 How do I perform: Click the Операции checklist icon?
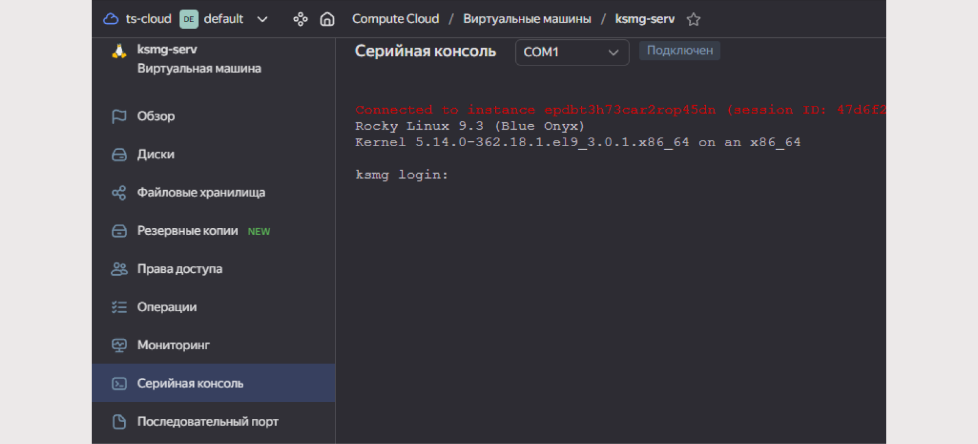pos(119,307)
